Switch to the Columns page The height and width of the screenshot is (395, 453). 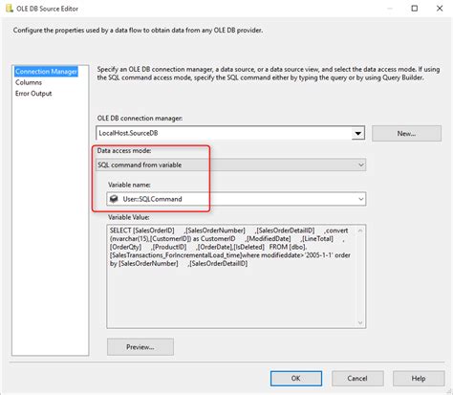tap(29, 82)
